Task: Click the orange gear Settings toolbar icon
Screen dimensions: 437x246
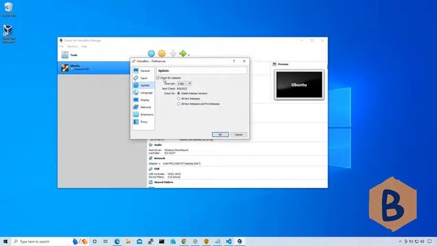Action: click(162, 53)
